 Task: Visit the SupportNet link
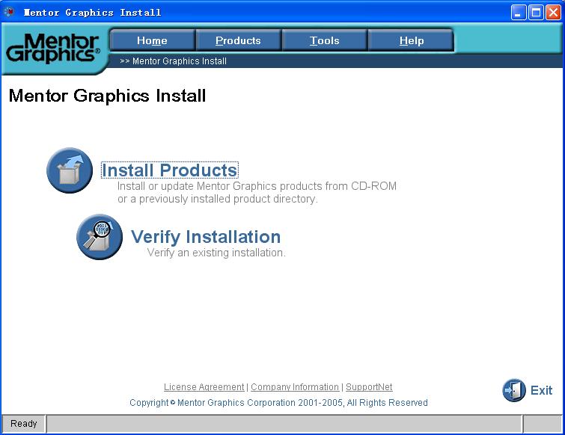(369, 386)
